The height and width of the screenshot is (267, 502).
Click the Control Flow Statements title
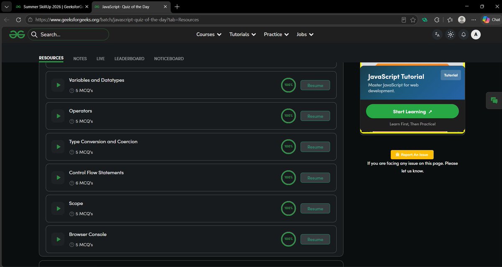[96, 173]
